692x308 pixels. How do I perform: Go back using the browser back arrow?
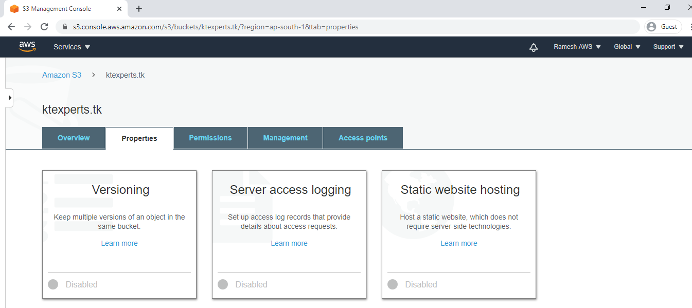pyautogui.click(x=11, y=27)
